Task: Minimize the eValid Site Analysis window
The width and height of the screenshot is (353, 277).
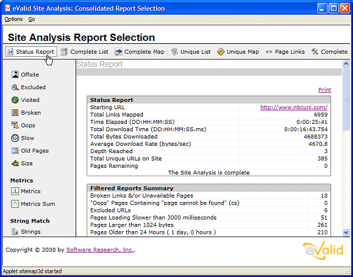Action: [323, 9]
